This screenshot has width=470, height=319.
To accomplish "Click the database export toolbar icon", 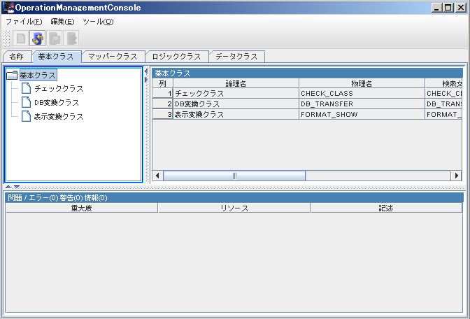I will (x=71, y=38).
